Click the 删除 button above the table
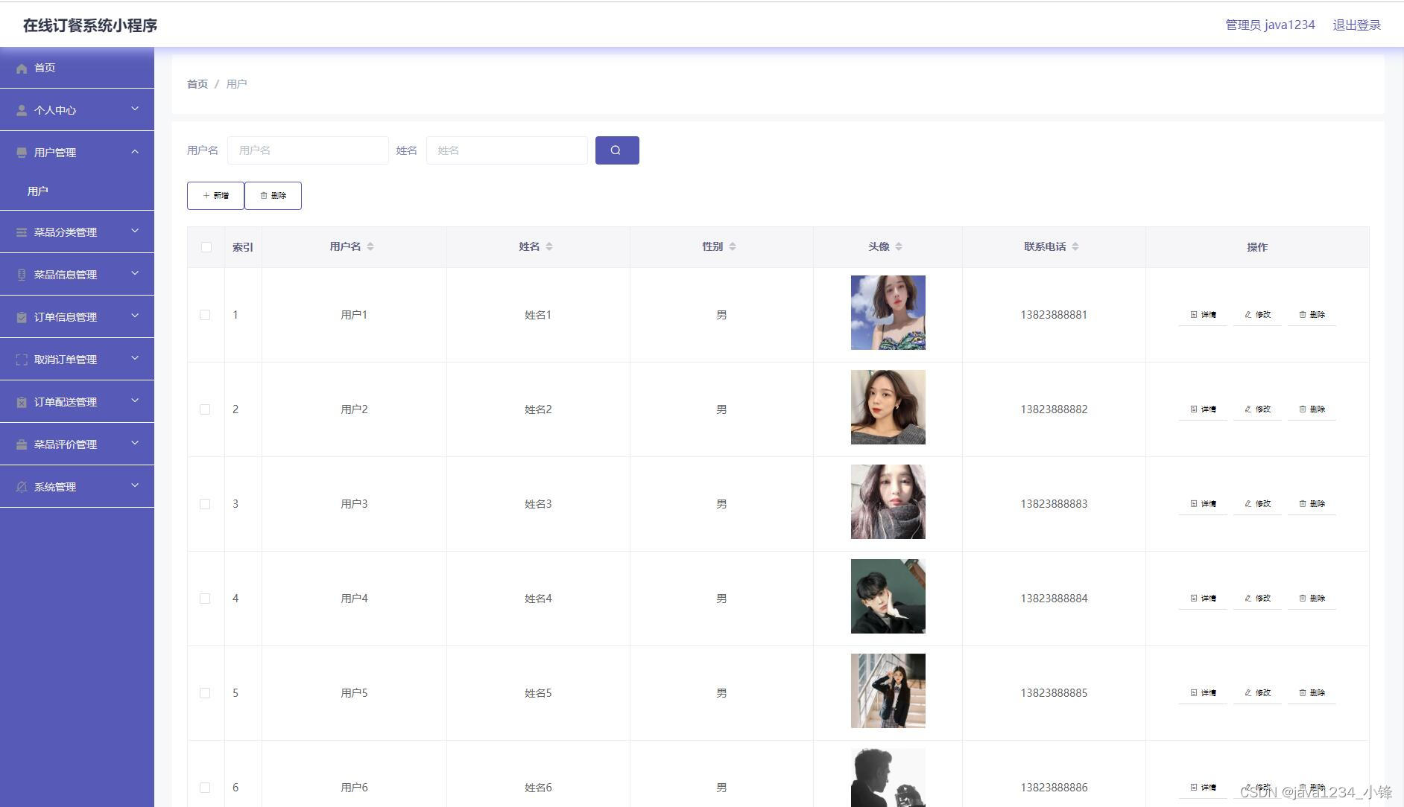The height and width of the screenshot is (807, 1404). 273,196
